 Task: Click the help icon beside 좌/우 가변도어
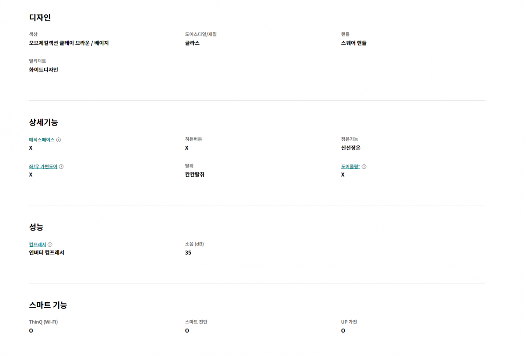[61, 167]
